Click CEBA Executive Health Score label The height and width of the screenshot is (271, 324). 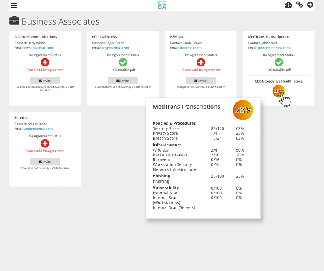point(279,81)
